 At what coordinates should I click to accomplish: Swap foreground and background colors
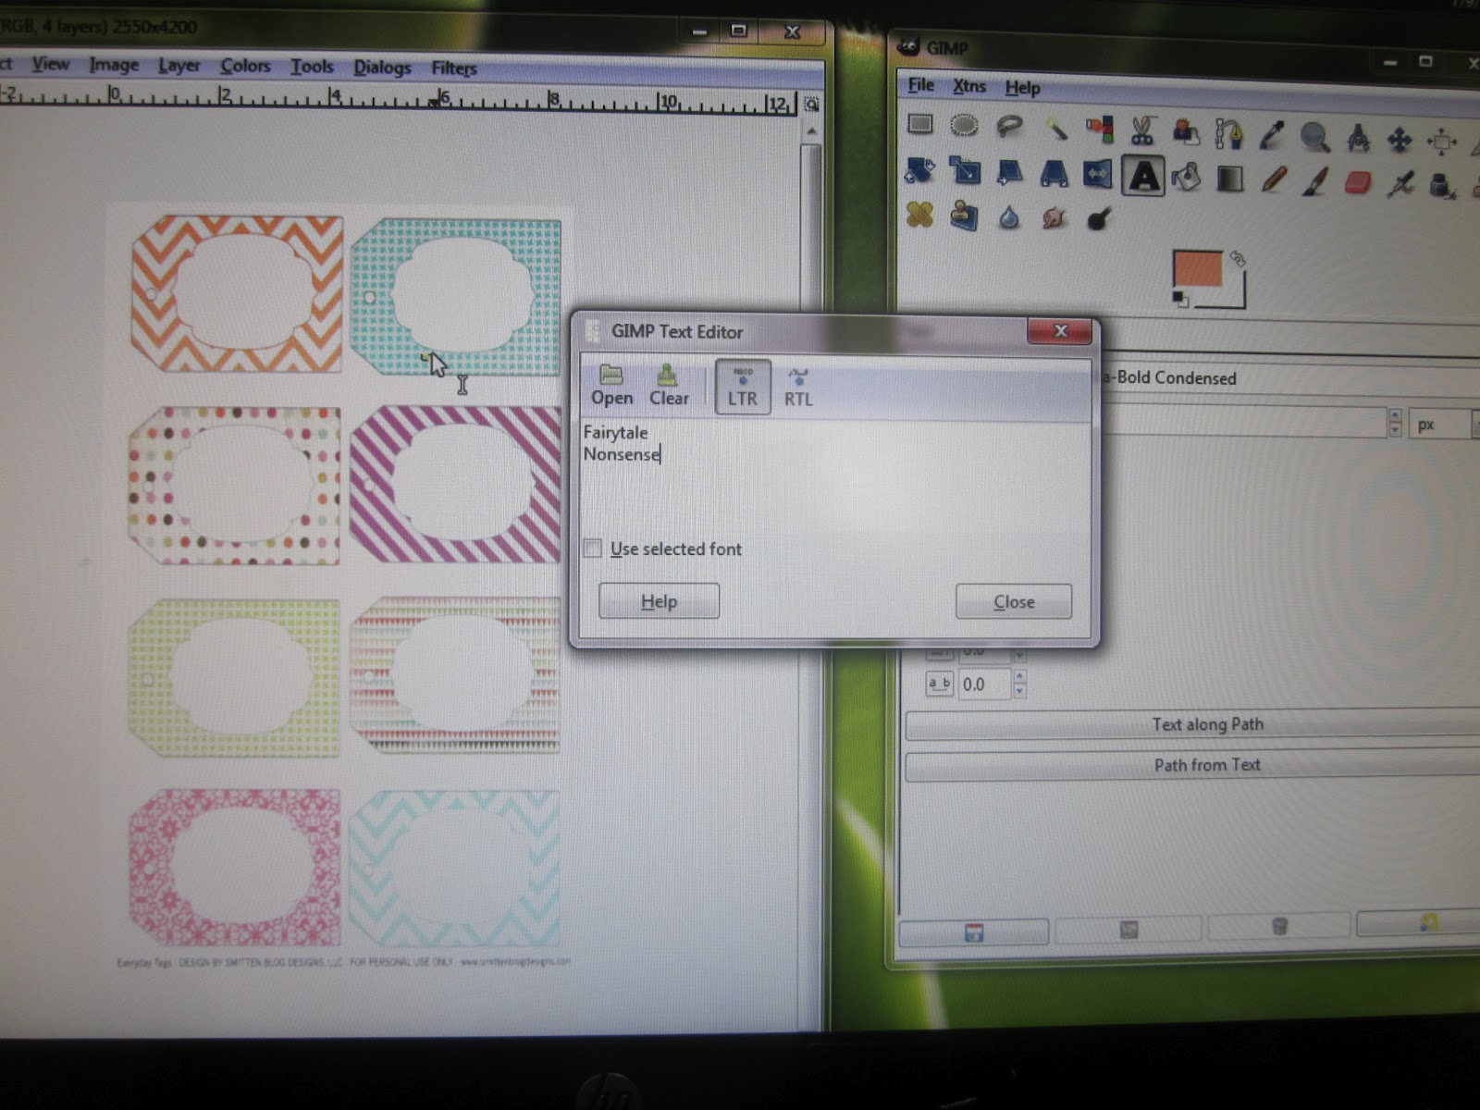pyautogui.click(x=1238, y=260)
